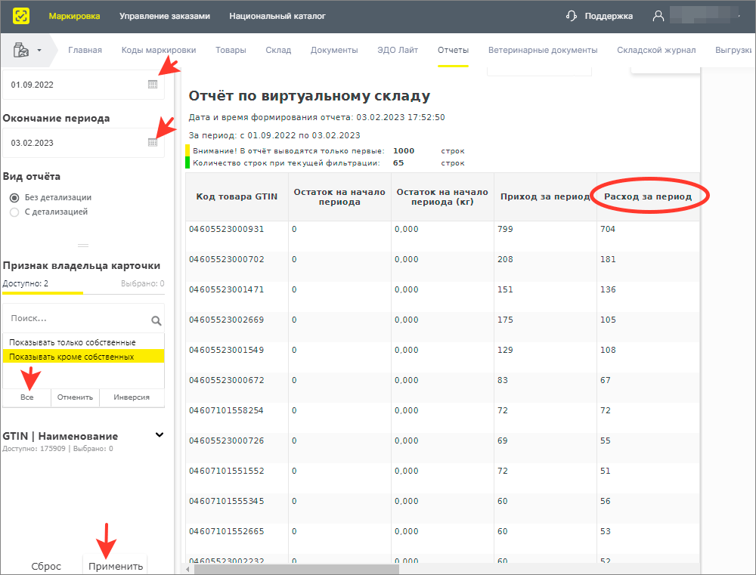Sort by Приход за период header
The height and width of the screenshot is (575, 756).
click(545, 196)
